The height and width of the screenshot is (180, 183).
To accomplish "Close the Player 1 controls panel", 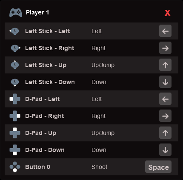I will click(167, 13).
